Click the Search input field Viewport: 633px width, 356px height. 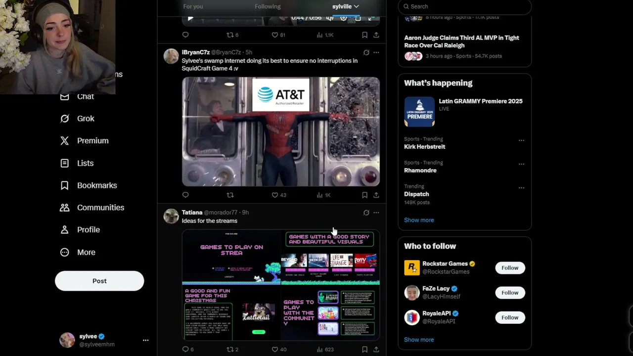465,6
